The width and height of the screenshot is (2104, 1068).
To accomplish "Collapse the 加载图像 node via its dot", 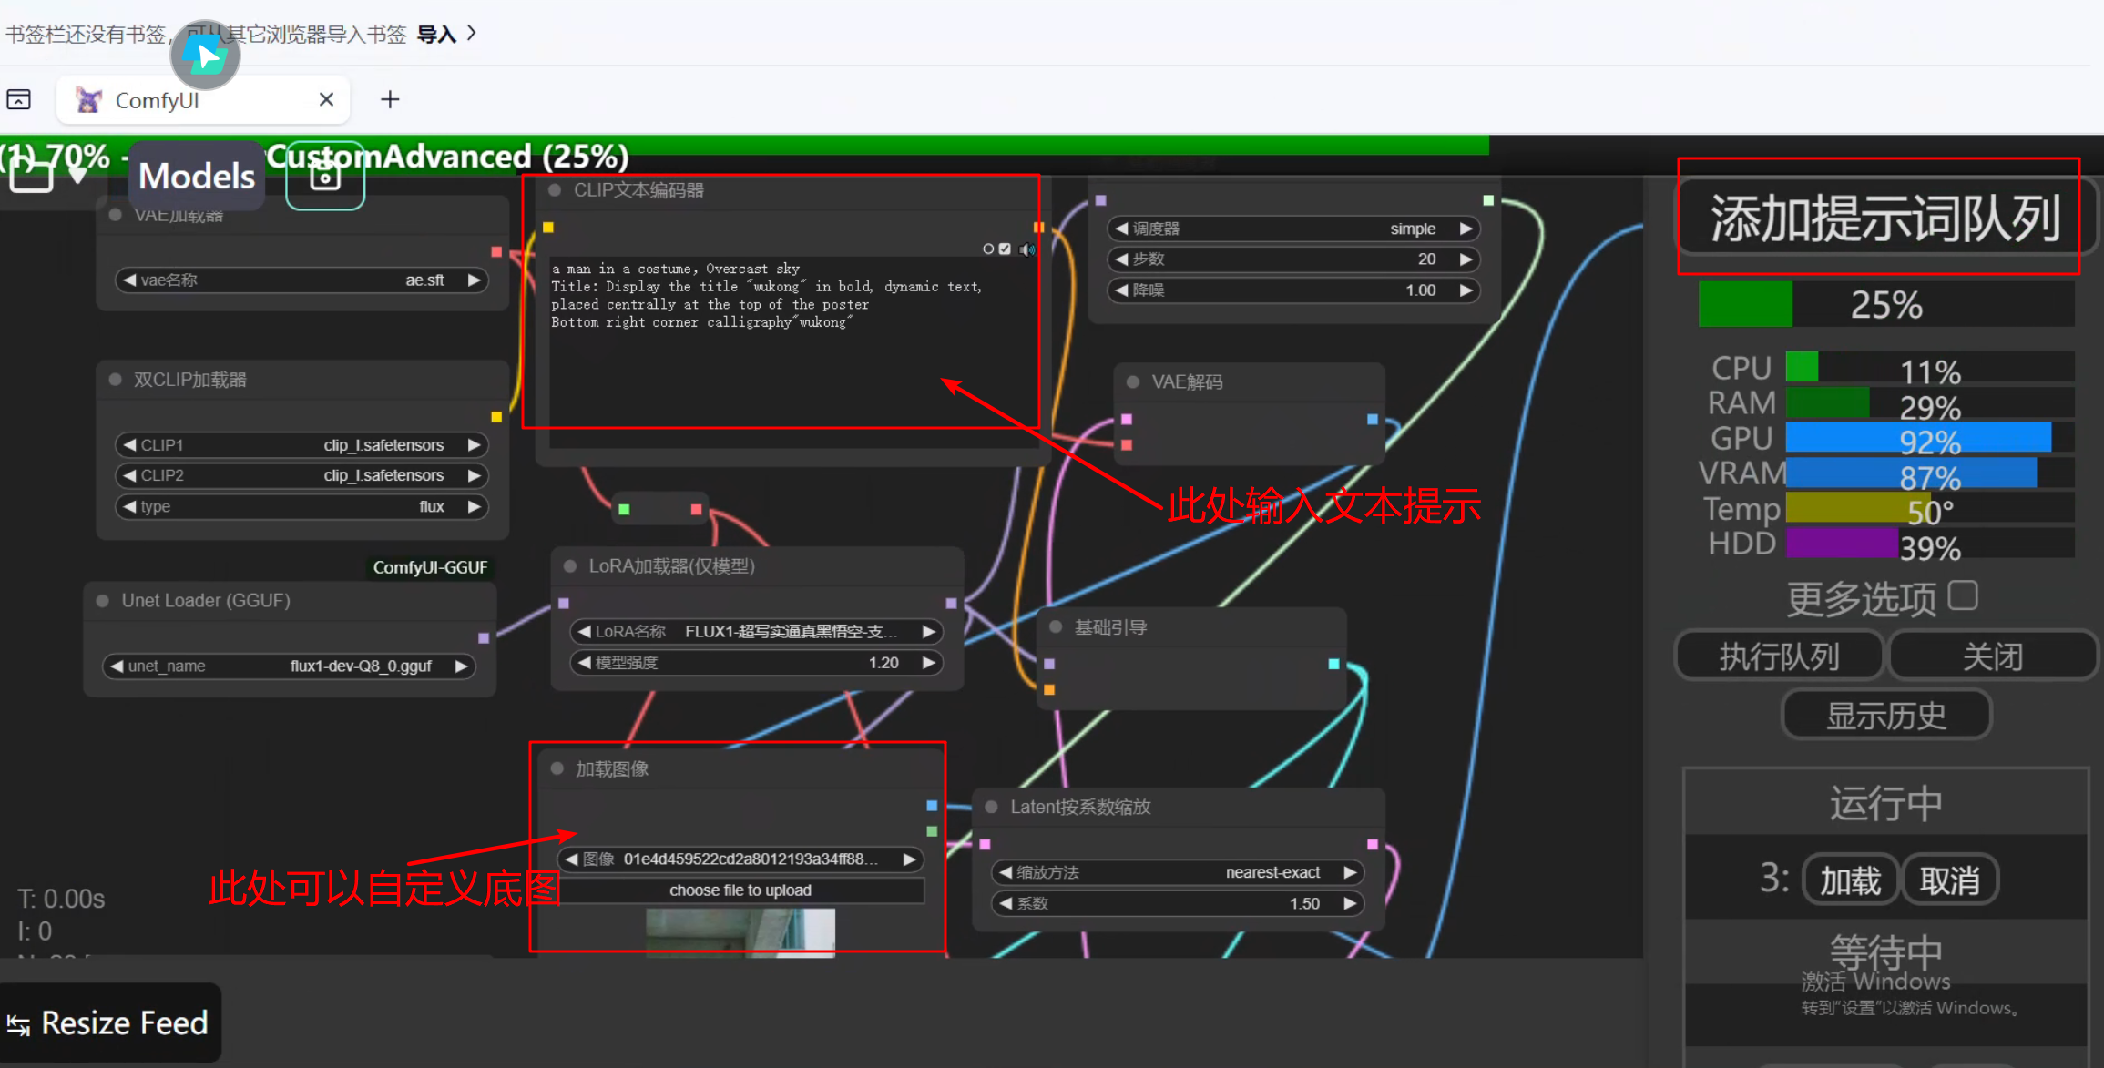I will [x=557, y=768].
